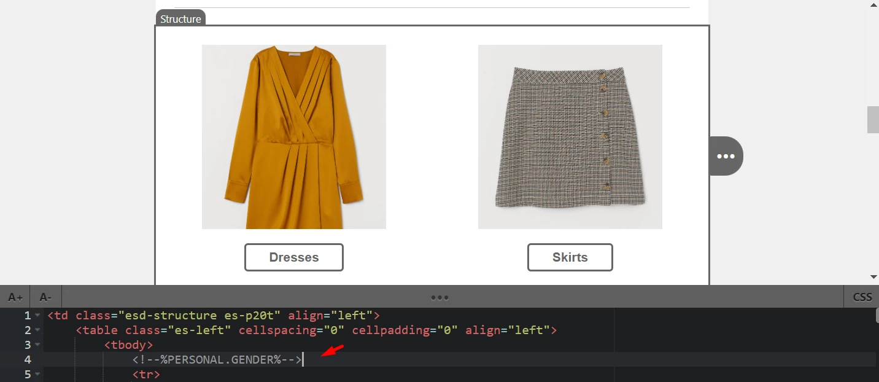Click the table class es-left code line
Screen dimensions: 879x382
click(316, 330)
